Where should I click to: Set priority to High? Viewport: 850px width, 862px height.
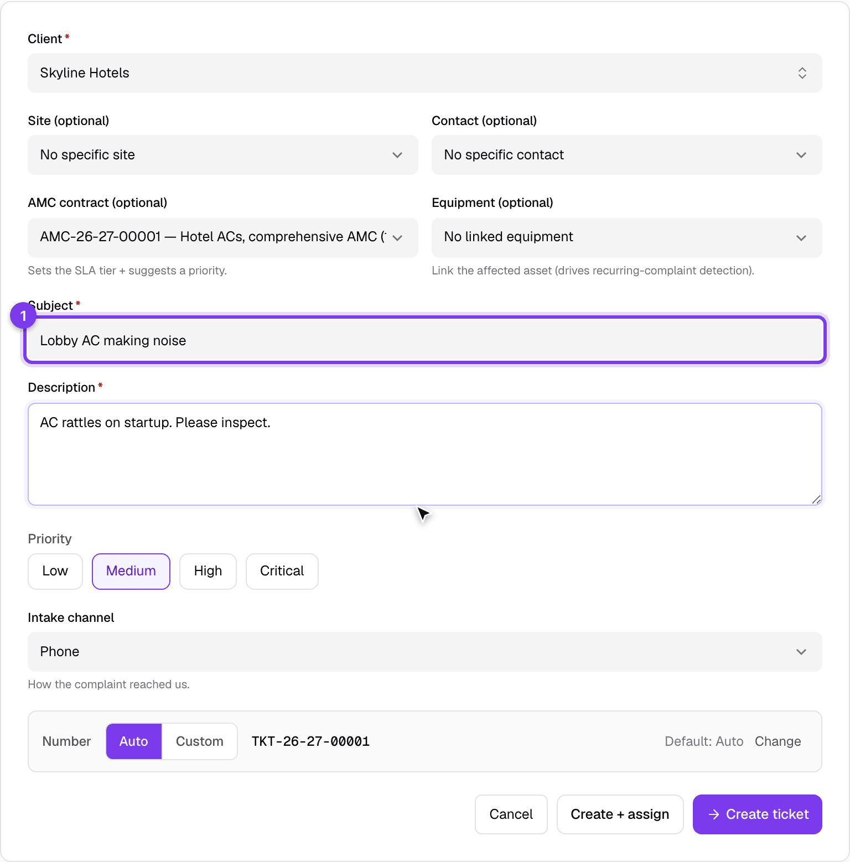coord(208,572)
